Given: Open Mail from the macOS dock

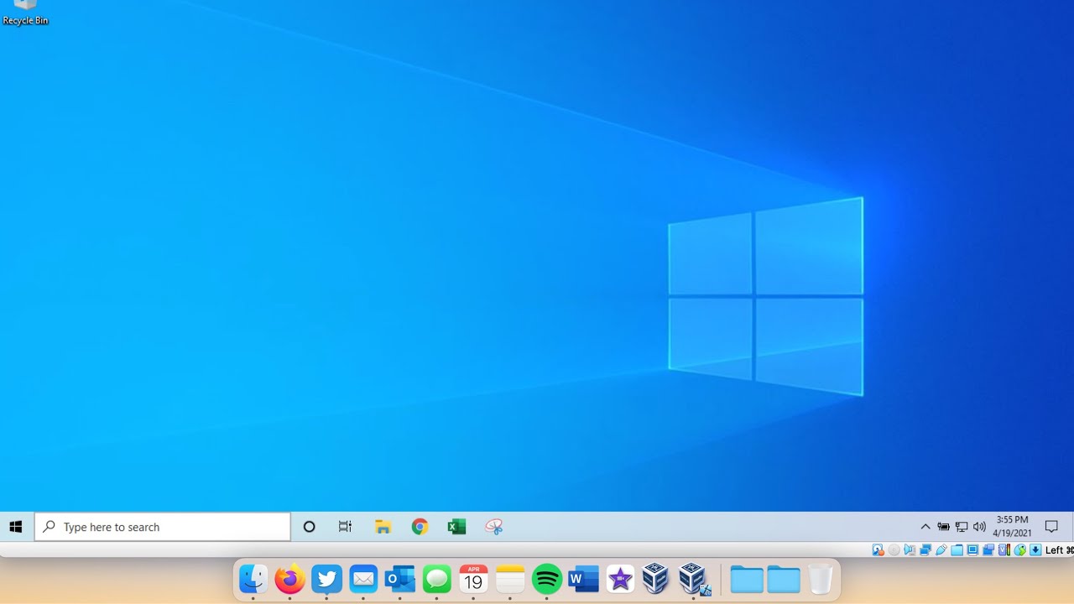Looking at the screenshot, I should click(363, 579).
